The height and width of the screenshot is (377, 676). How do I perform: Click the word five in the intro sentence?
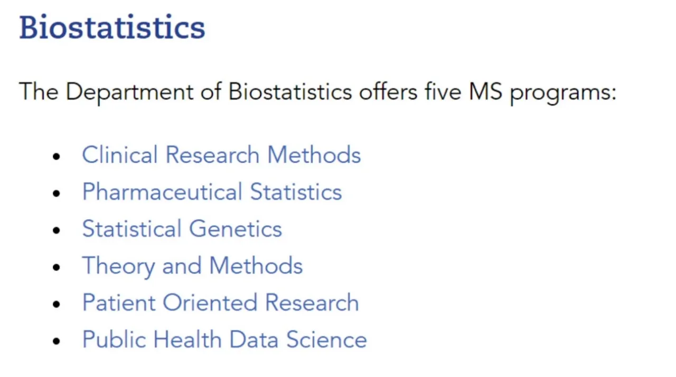click(443, 92)
